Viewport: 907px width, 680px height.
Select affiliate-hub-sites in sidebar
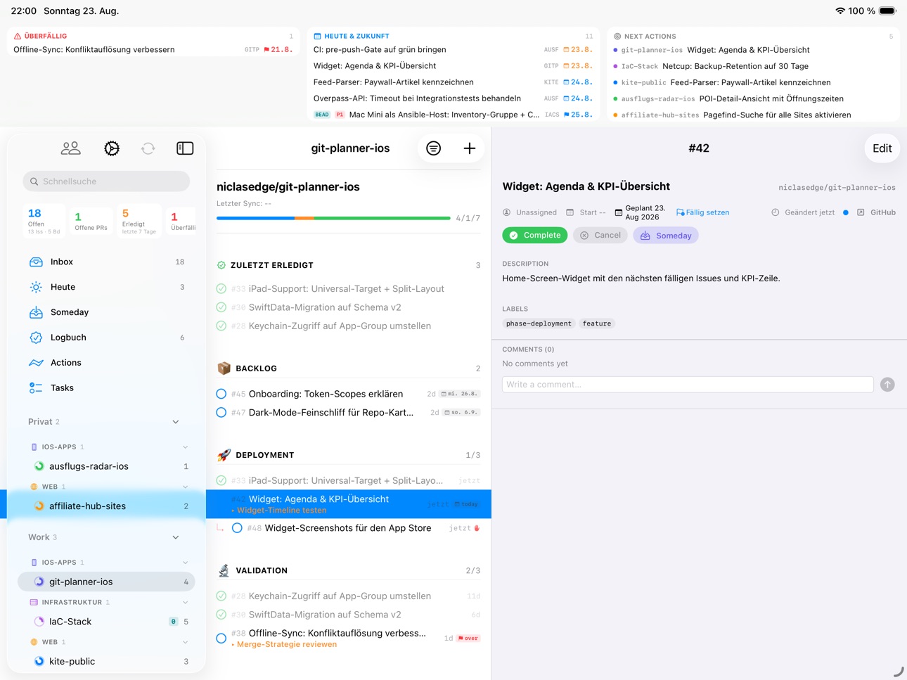coord(106,506)
